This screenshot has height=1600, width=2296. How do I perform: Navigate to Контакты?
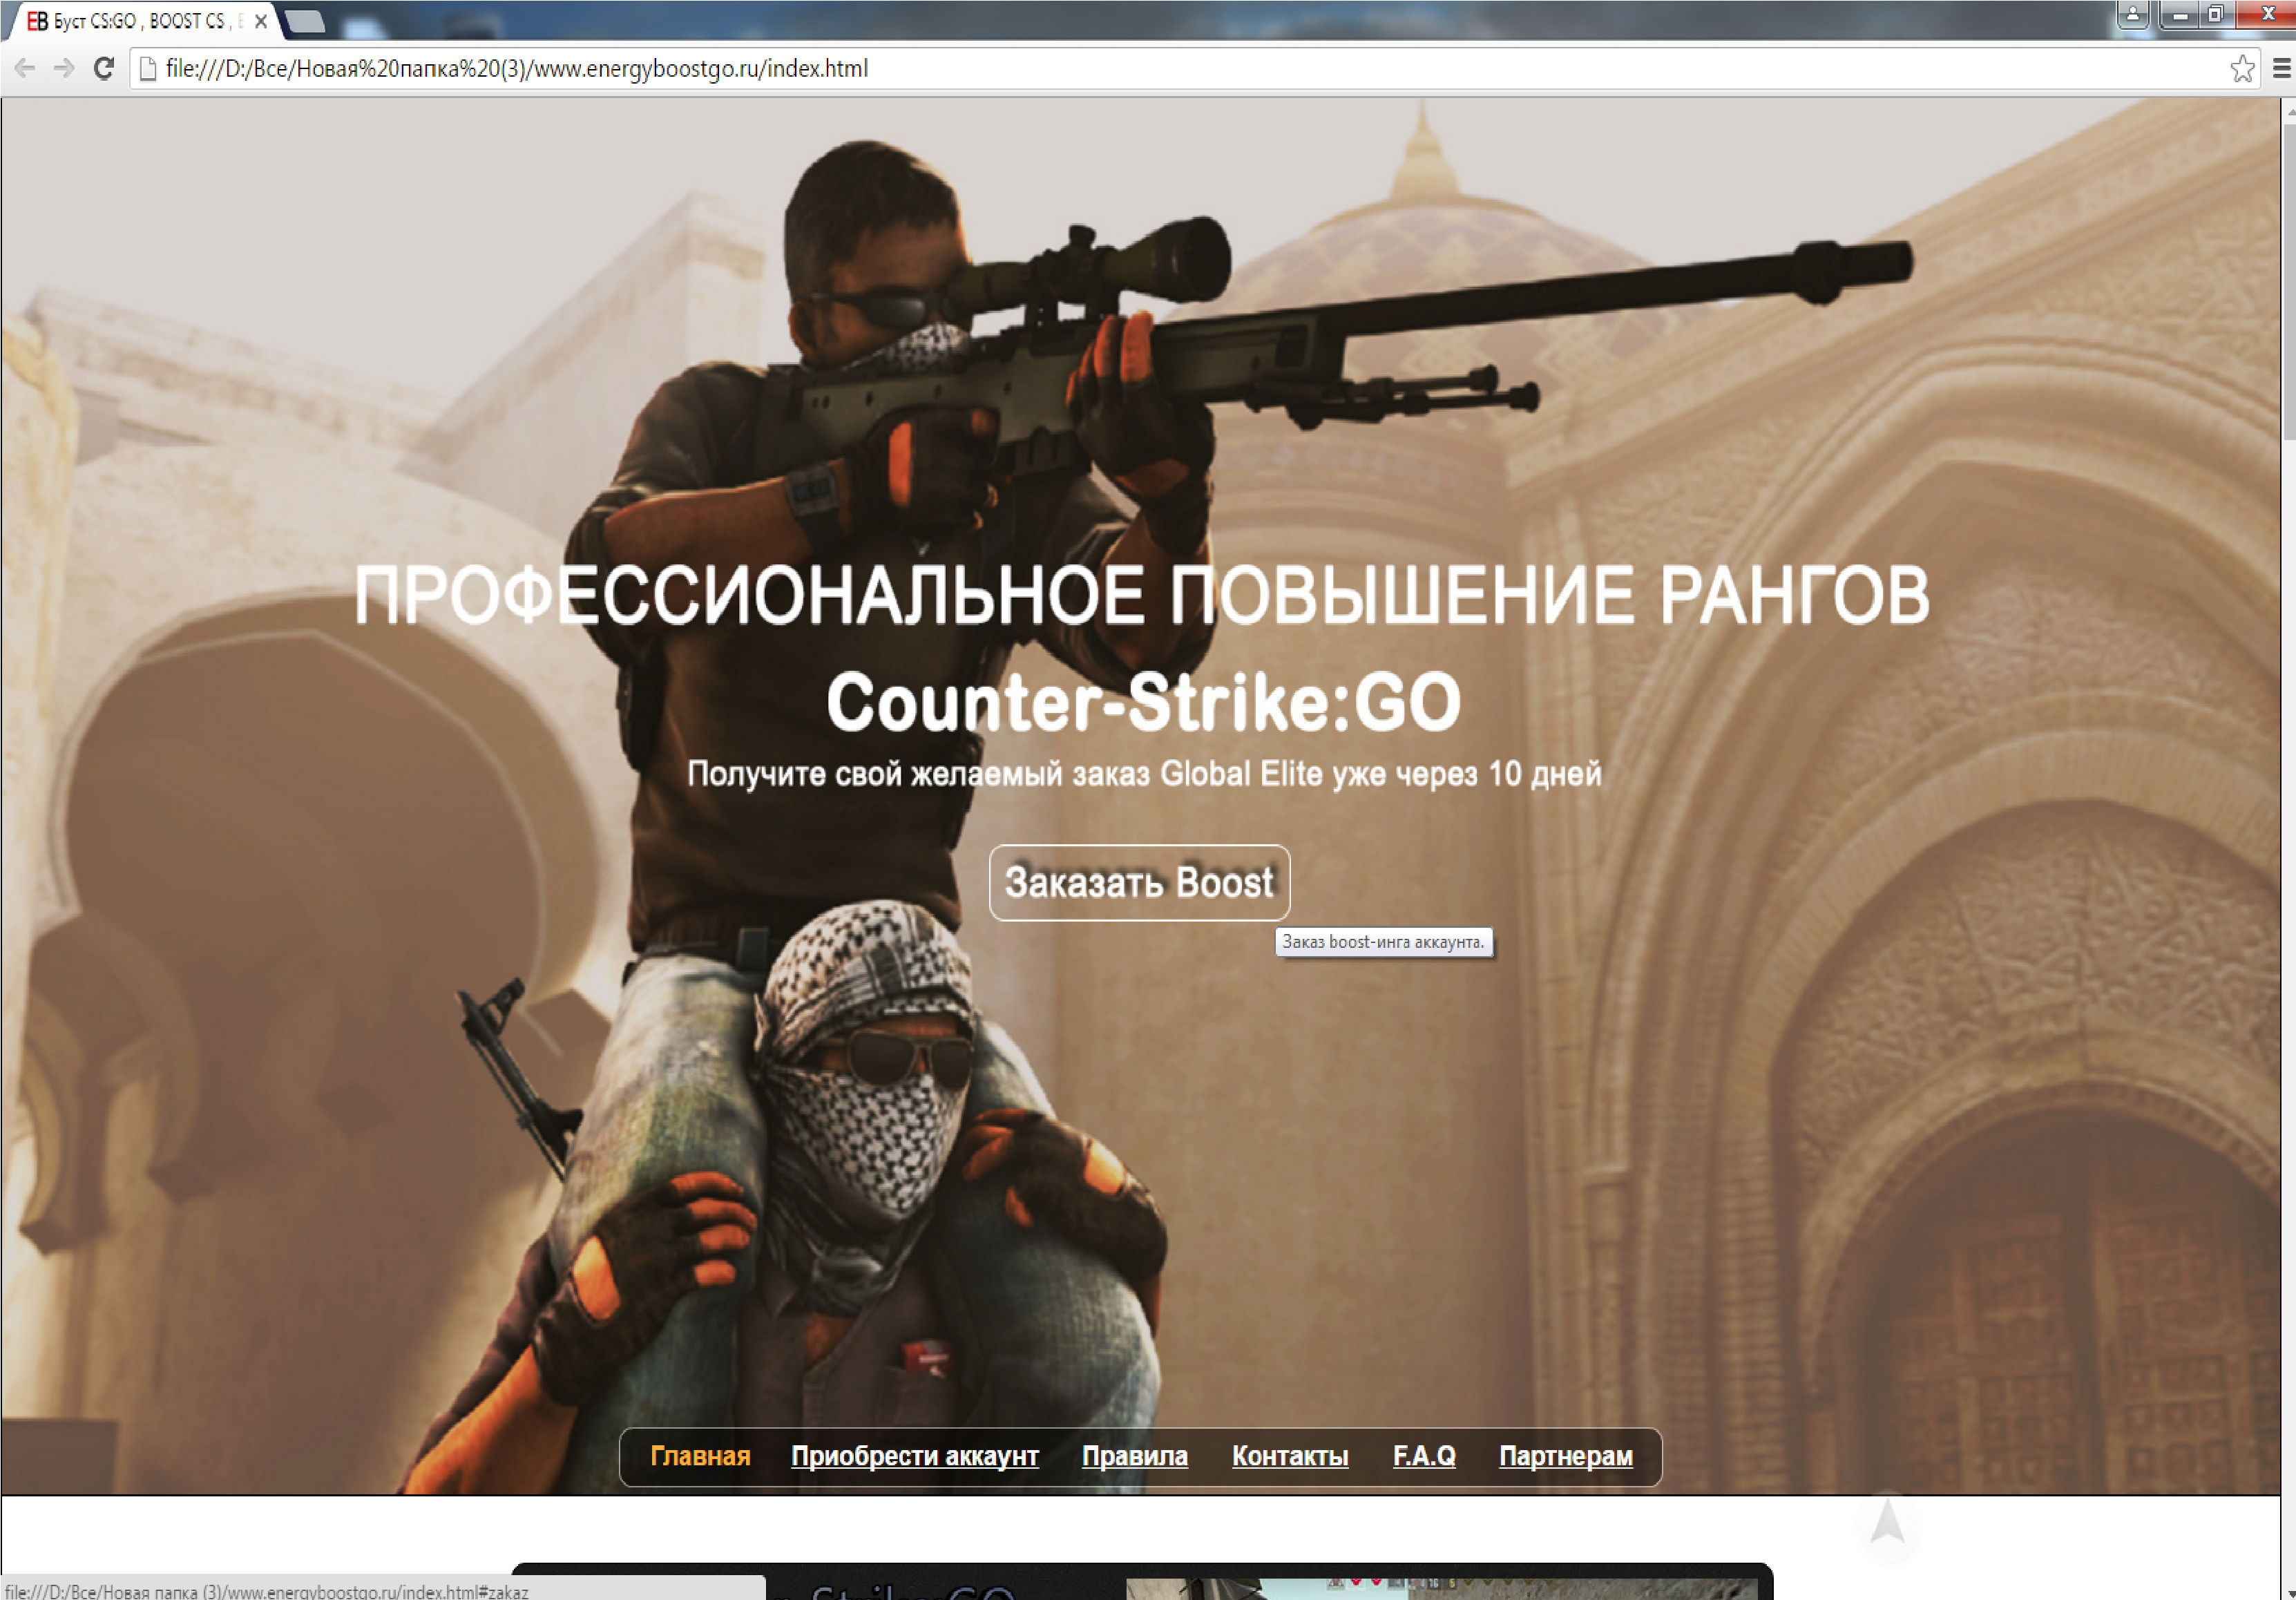(1290, 1456)
